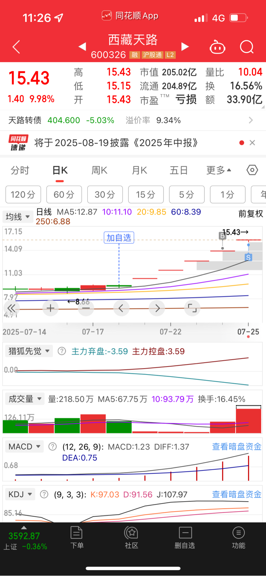The image size is (266, 576).
Task: Tap the latest red volume bar
Action: (248, 420)
